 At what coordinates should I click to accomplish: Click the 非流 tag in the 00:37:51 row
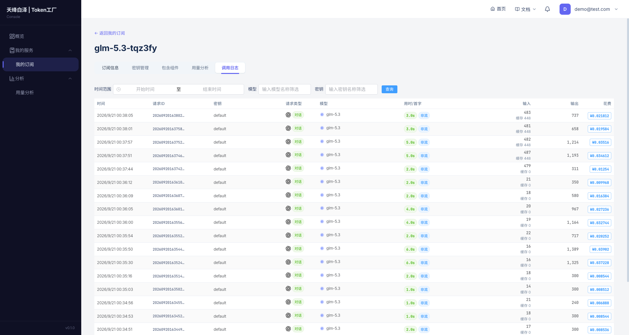coord(424,156)
